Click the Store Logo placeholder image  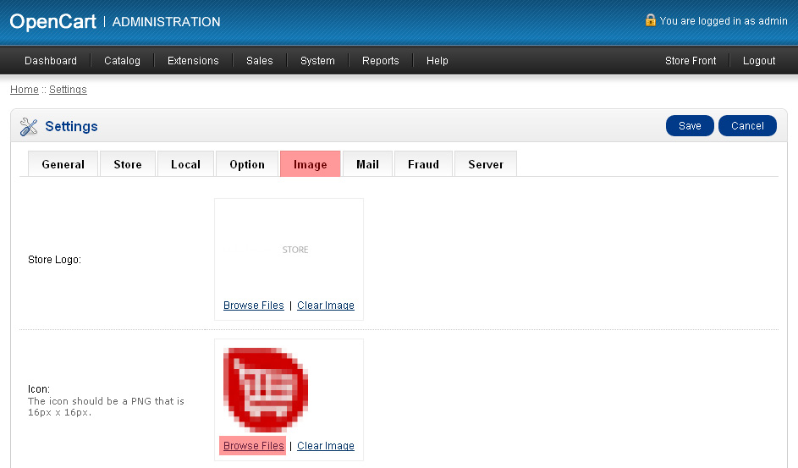tap(295, 250)
